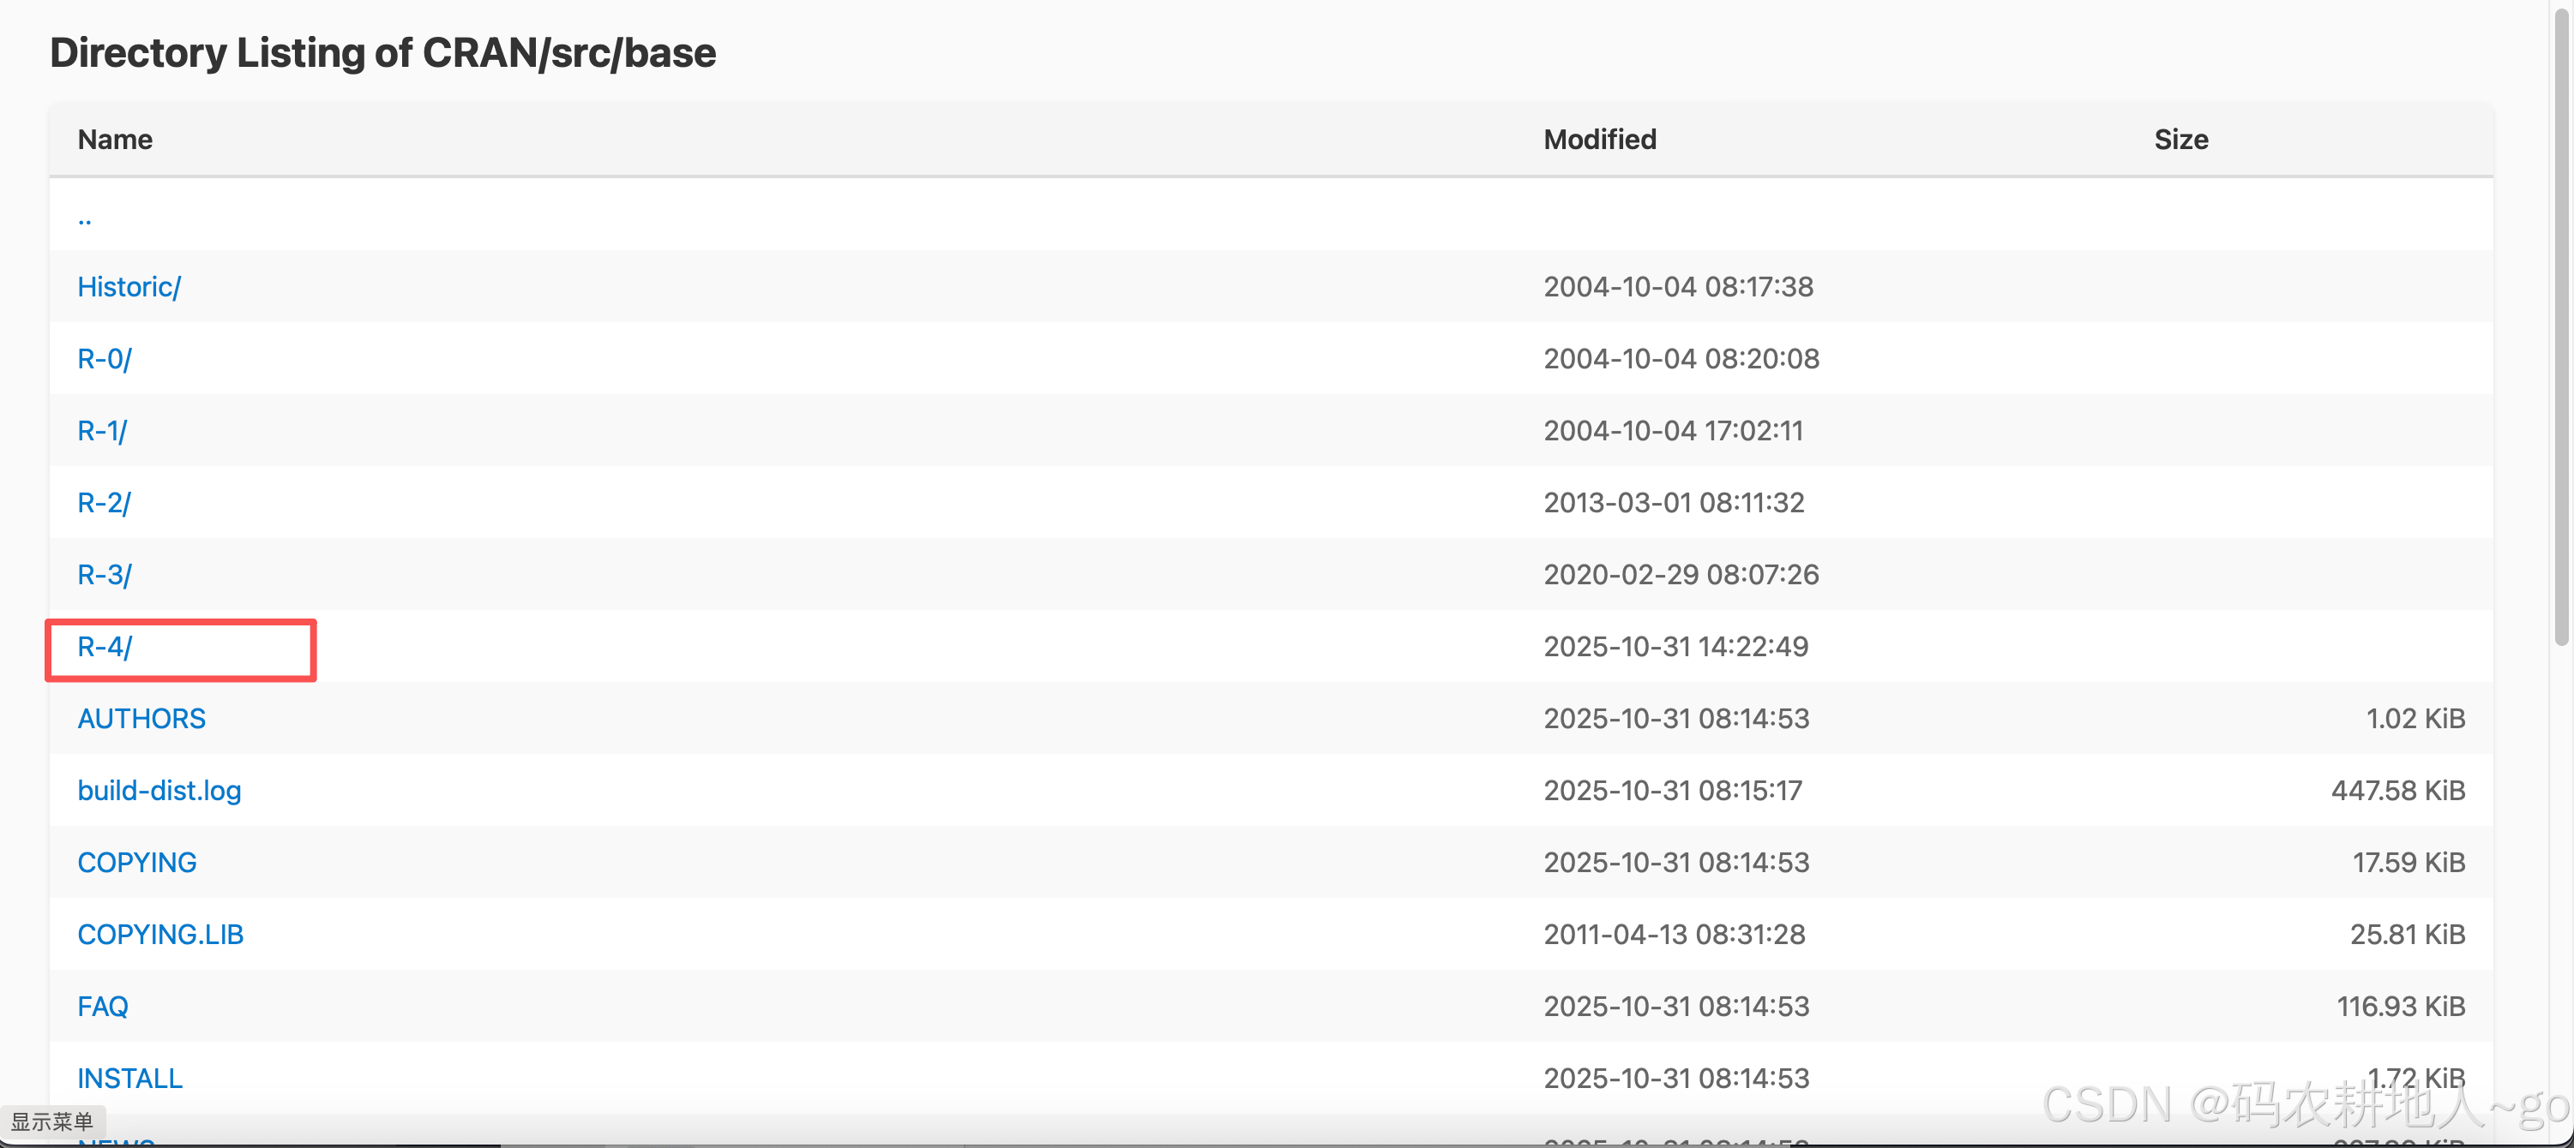Download the build-dist.log file
The width and height of the screenshot is (2574, 1148).
click(x=159, y=791)
